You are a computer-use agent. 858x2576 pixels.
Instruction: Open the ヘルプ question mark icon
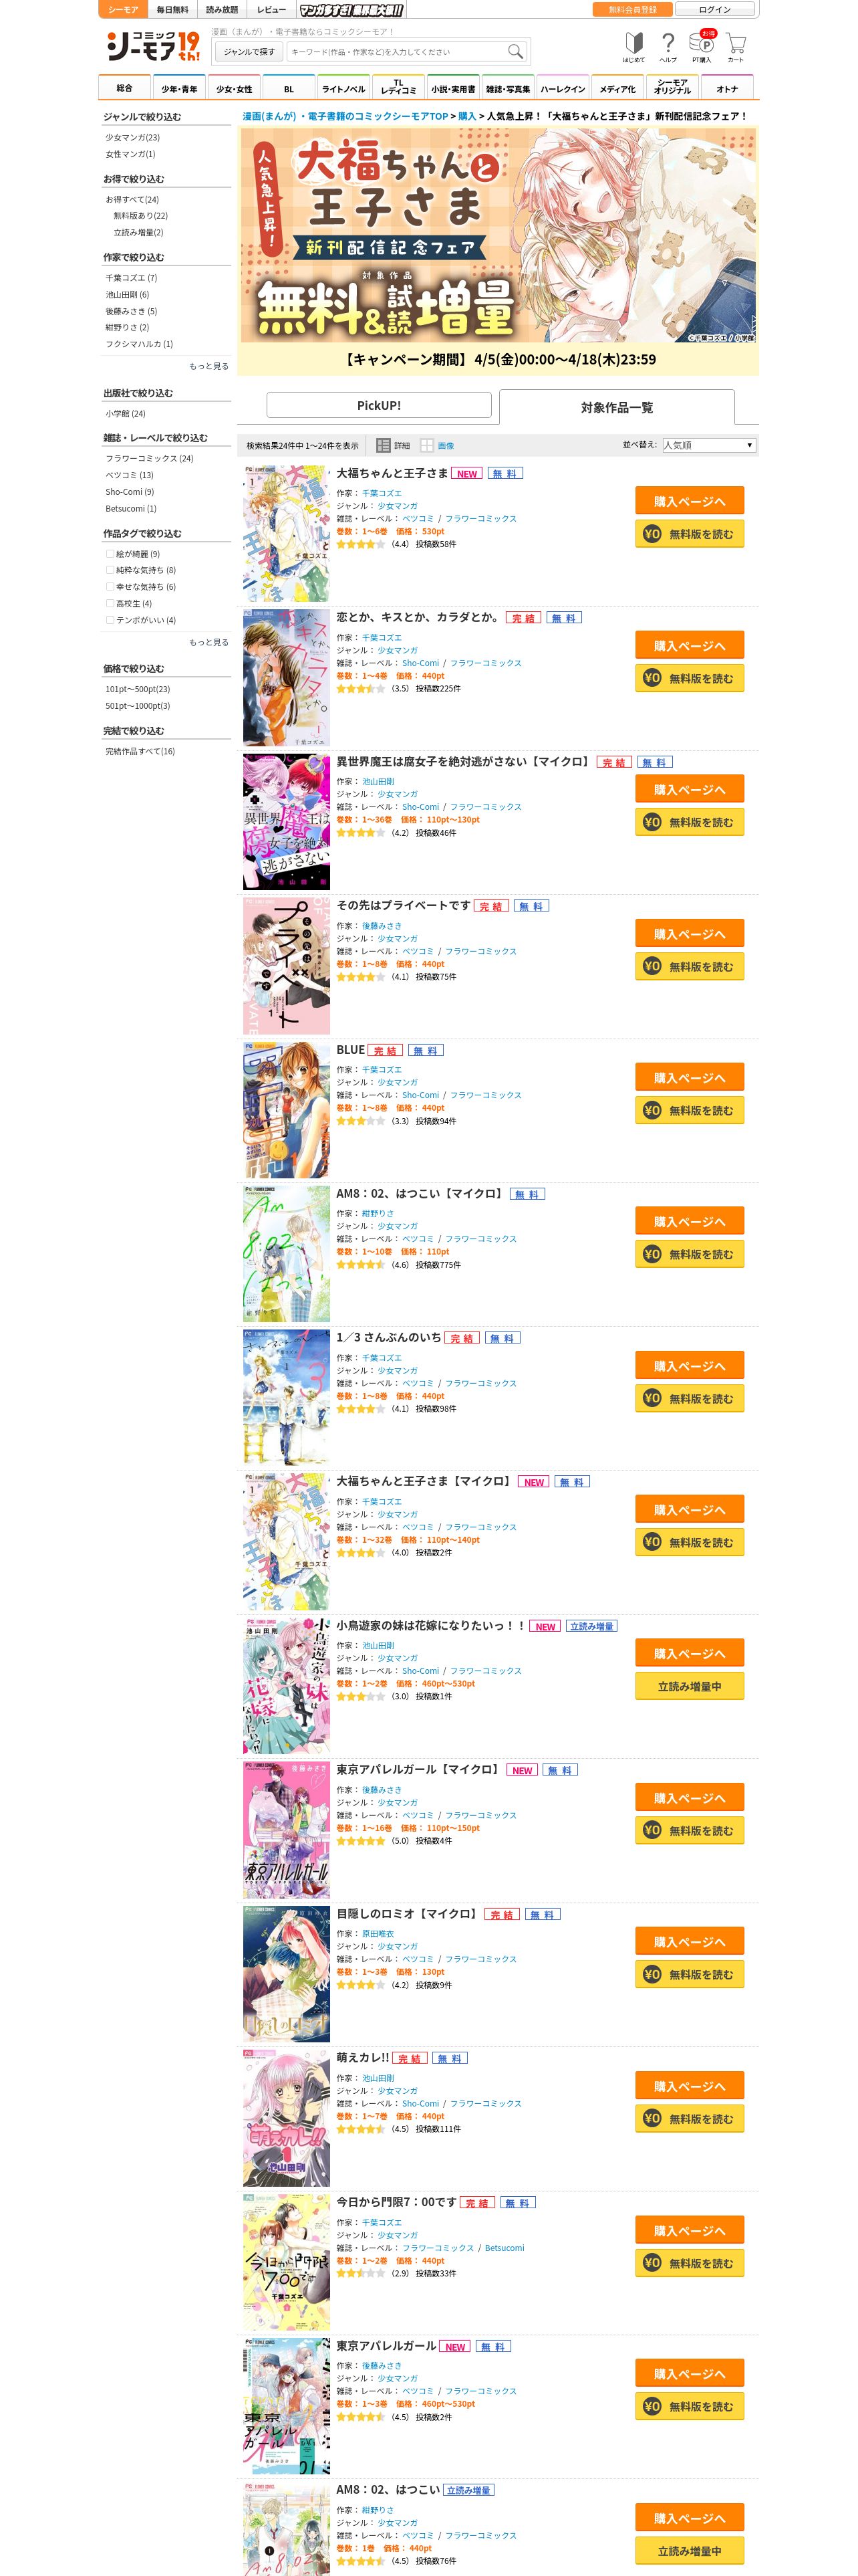668,47
